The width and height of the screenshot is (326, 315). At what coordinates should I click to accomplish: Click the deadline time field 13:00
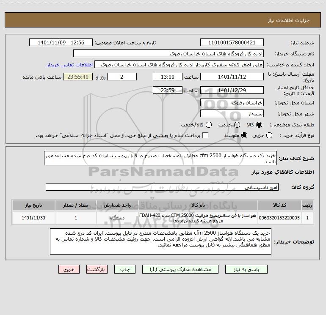click(x=168, y=77)
